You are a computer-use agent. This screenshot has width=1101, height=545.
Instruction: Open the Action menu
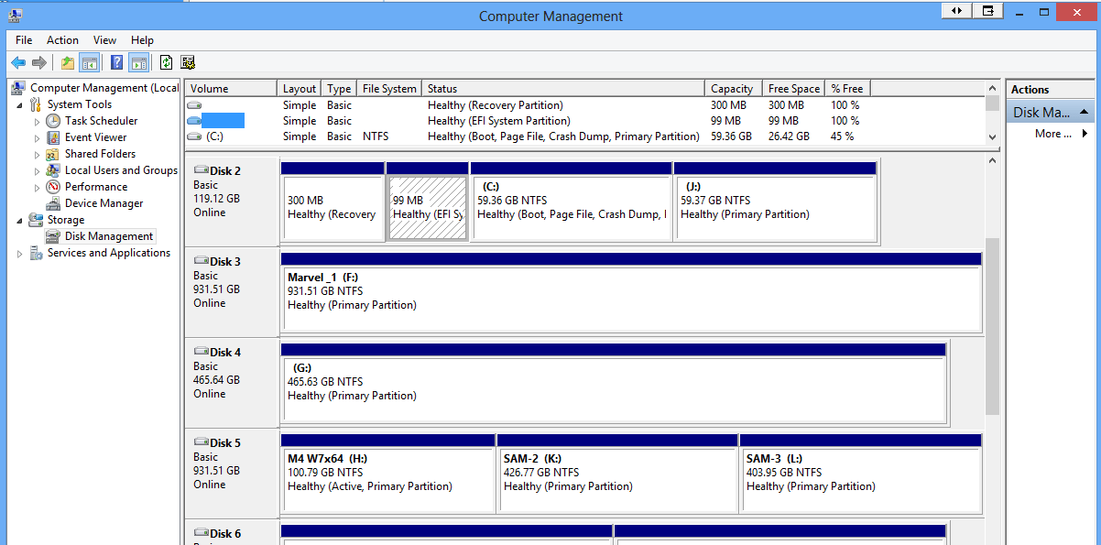[62, 39]
